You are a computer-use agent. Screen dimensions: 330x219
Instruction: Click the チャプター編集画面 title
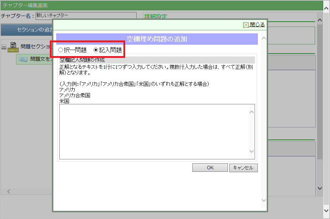(x=25, y=5)
